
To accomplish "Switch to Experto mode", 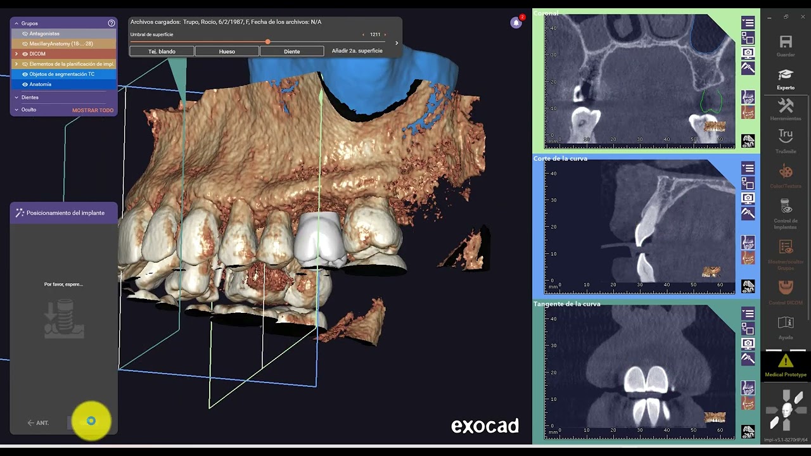I will coord(786,75).
